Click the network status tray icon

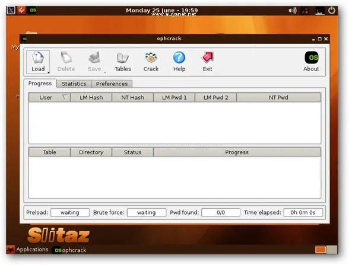305,11
